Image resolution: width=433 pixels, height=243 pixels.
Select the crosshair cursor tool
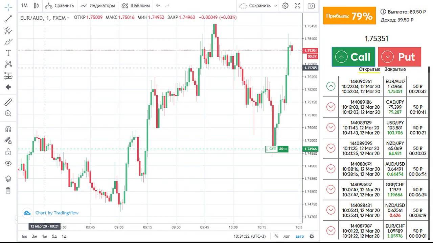point(8,7)
